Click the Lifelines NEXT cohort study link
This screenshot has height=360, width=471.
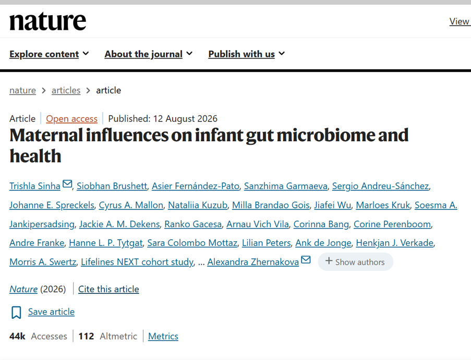[x=137, y=262]
